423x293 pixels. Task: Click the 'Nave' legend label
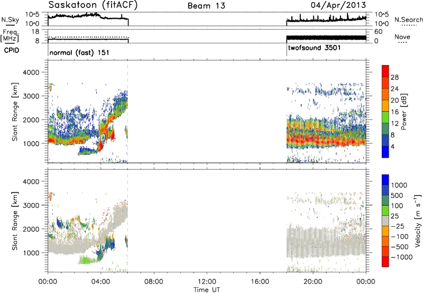(x=402, y=37)
